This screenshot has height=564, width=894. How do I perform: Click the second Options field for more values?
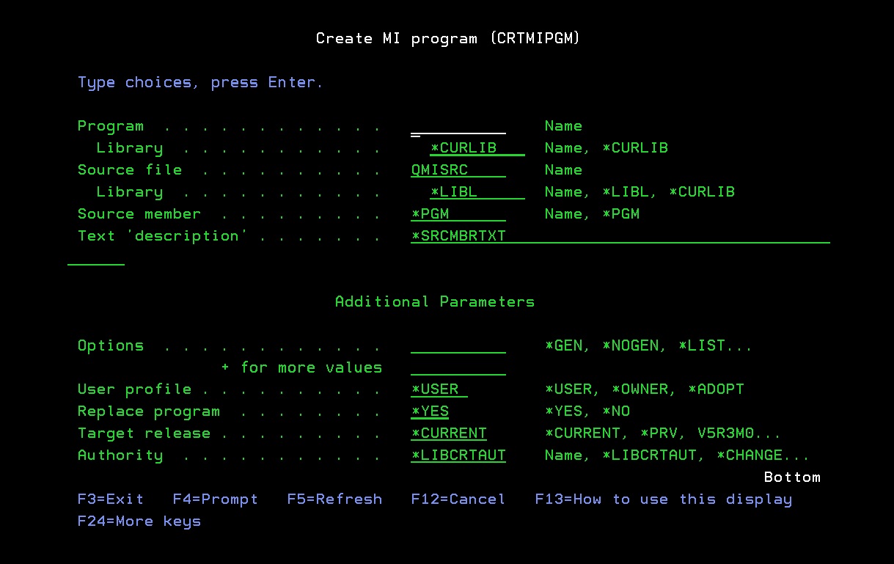pyautogui.click(x=458, y=368)
